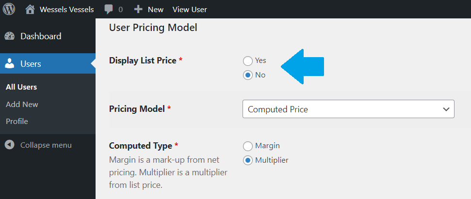Open the comments bubble icon
This screenshot has width=471, height=199.
point(109,9)
